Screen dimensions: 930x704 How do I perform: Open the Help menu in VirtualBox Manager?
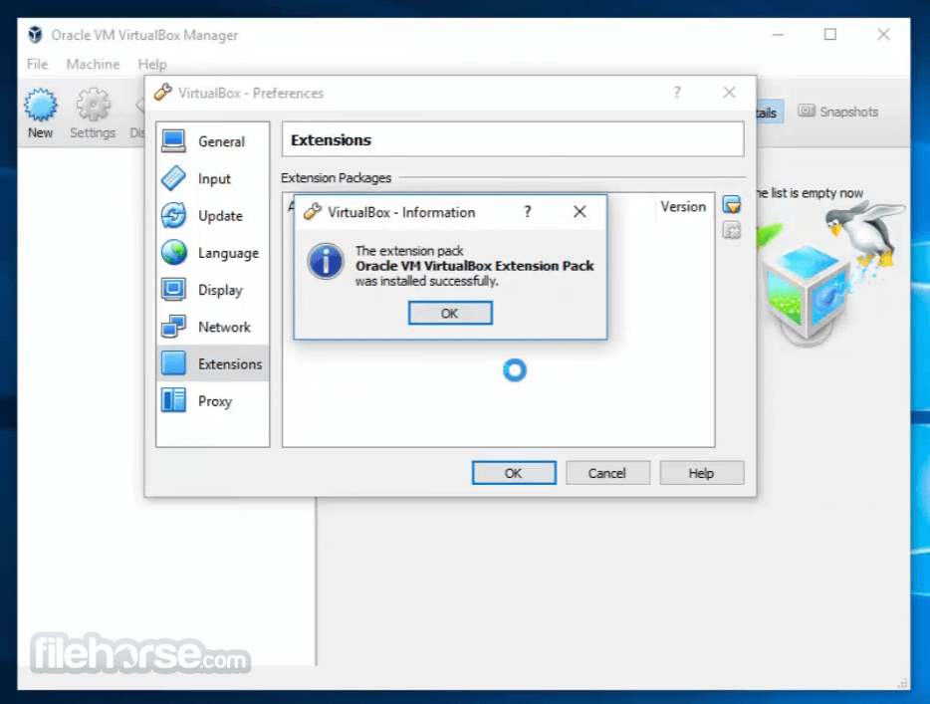pos(152,64)
